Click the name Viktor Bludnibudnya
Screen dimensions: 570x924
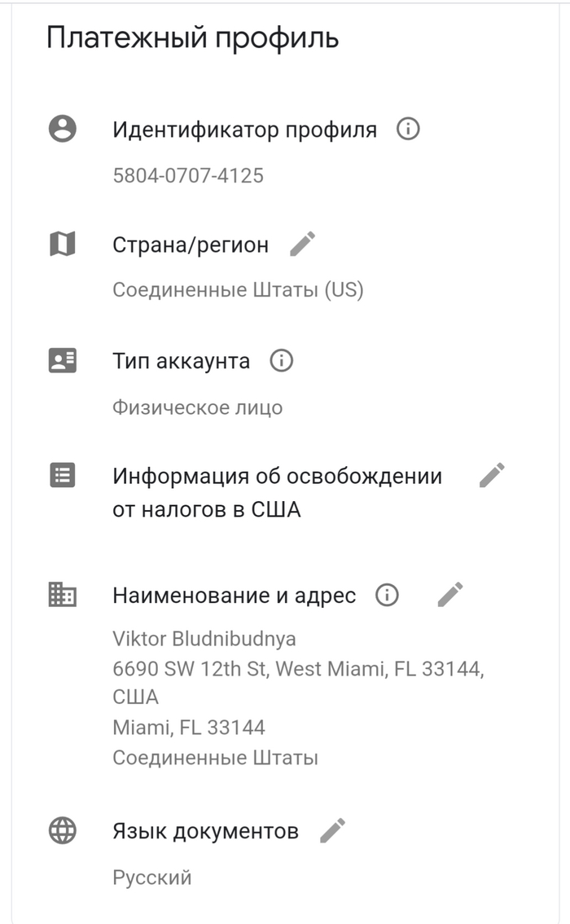click(x=204, y=638)
